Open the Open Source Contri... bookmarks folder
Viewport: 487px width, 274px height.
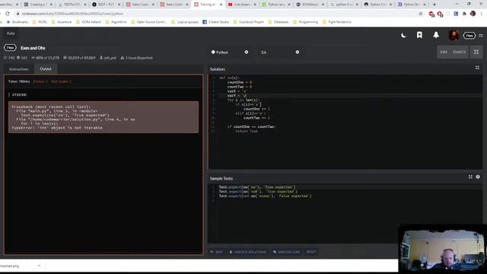[x=149, y=22]
